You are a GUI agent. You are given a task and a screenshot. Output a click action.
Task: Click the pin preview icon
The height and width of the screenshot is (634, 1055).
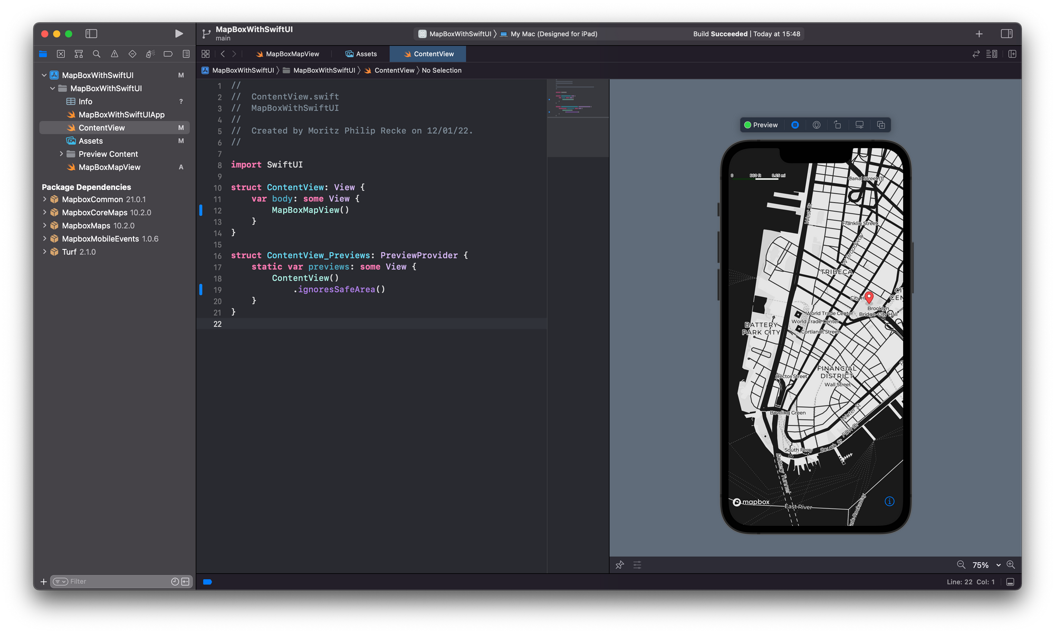pyautogui.click(x=620, y=565)
